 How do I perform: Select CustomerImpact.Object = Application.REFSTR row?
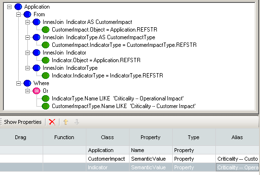coord(105,30)
